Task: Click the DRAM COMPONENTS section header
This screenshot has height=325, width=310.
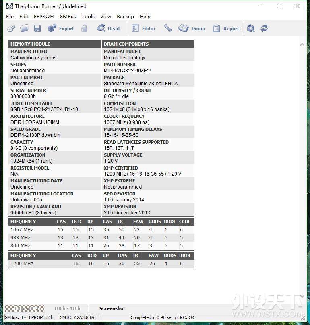Action: point(148,44)
